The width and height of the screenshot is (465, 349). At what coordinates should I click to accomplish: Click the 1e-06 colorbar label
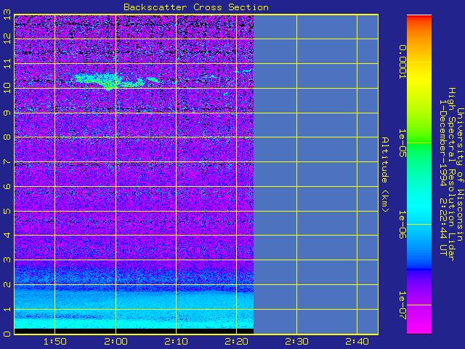[x=402, y=225]
